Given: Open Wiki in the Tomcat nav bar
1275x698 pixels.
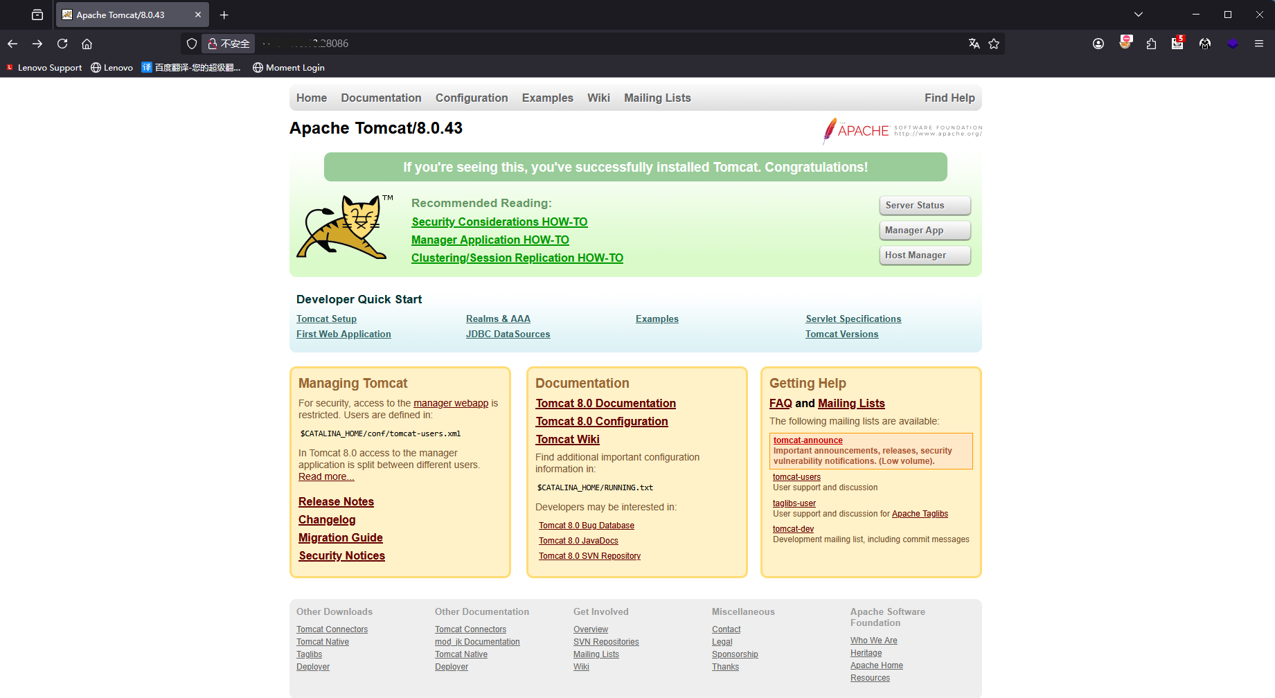Looking at the screenshot, I should click(x=598, y=98).
